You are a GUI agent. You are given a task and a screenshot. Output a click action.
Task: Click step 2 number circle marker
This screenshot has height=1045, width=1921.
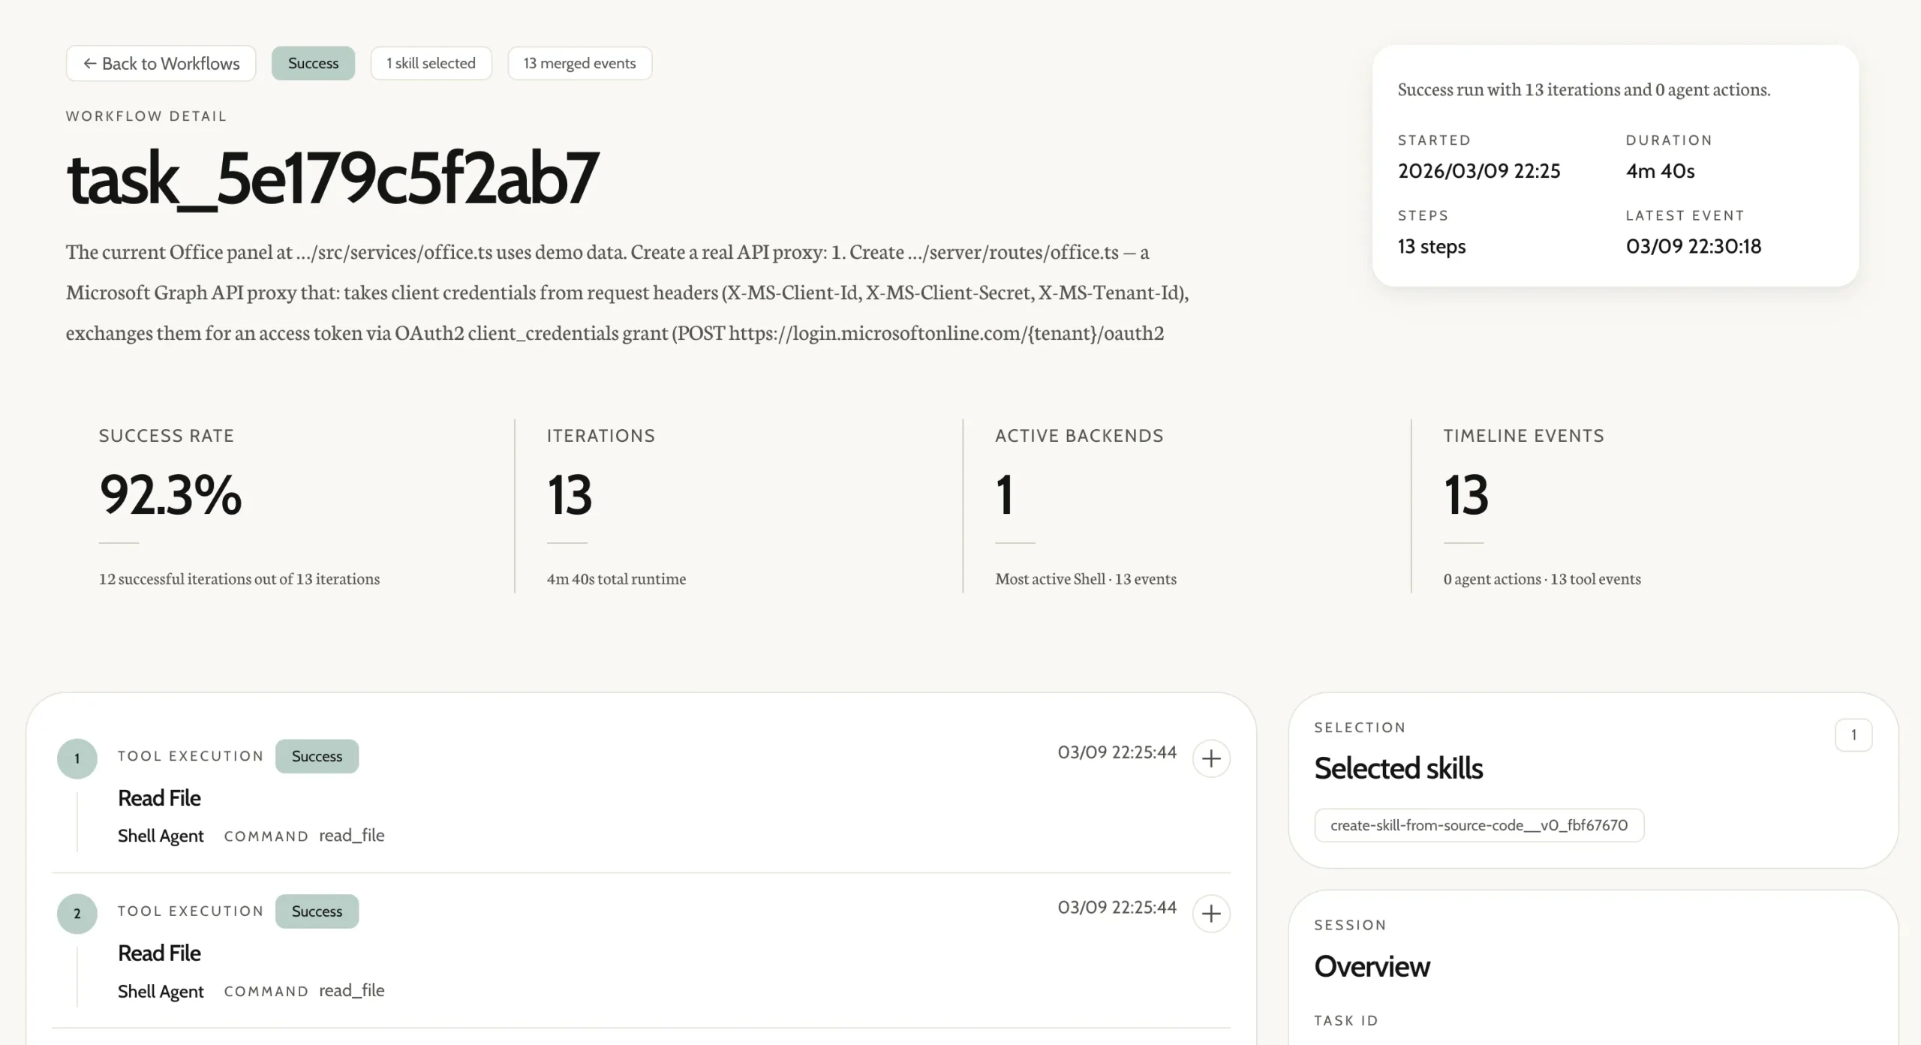pyautogui.click(x=77, y=914)
